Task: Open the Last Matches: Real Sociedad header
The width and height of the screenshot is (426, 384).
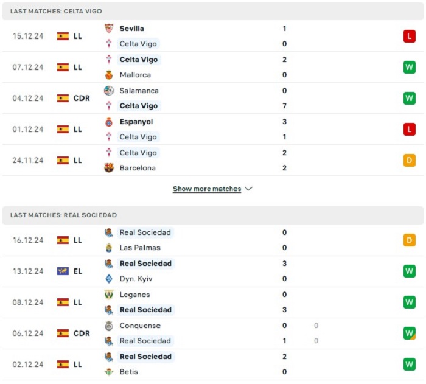Action: click(x=63, y=215)
